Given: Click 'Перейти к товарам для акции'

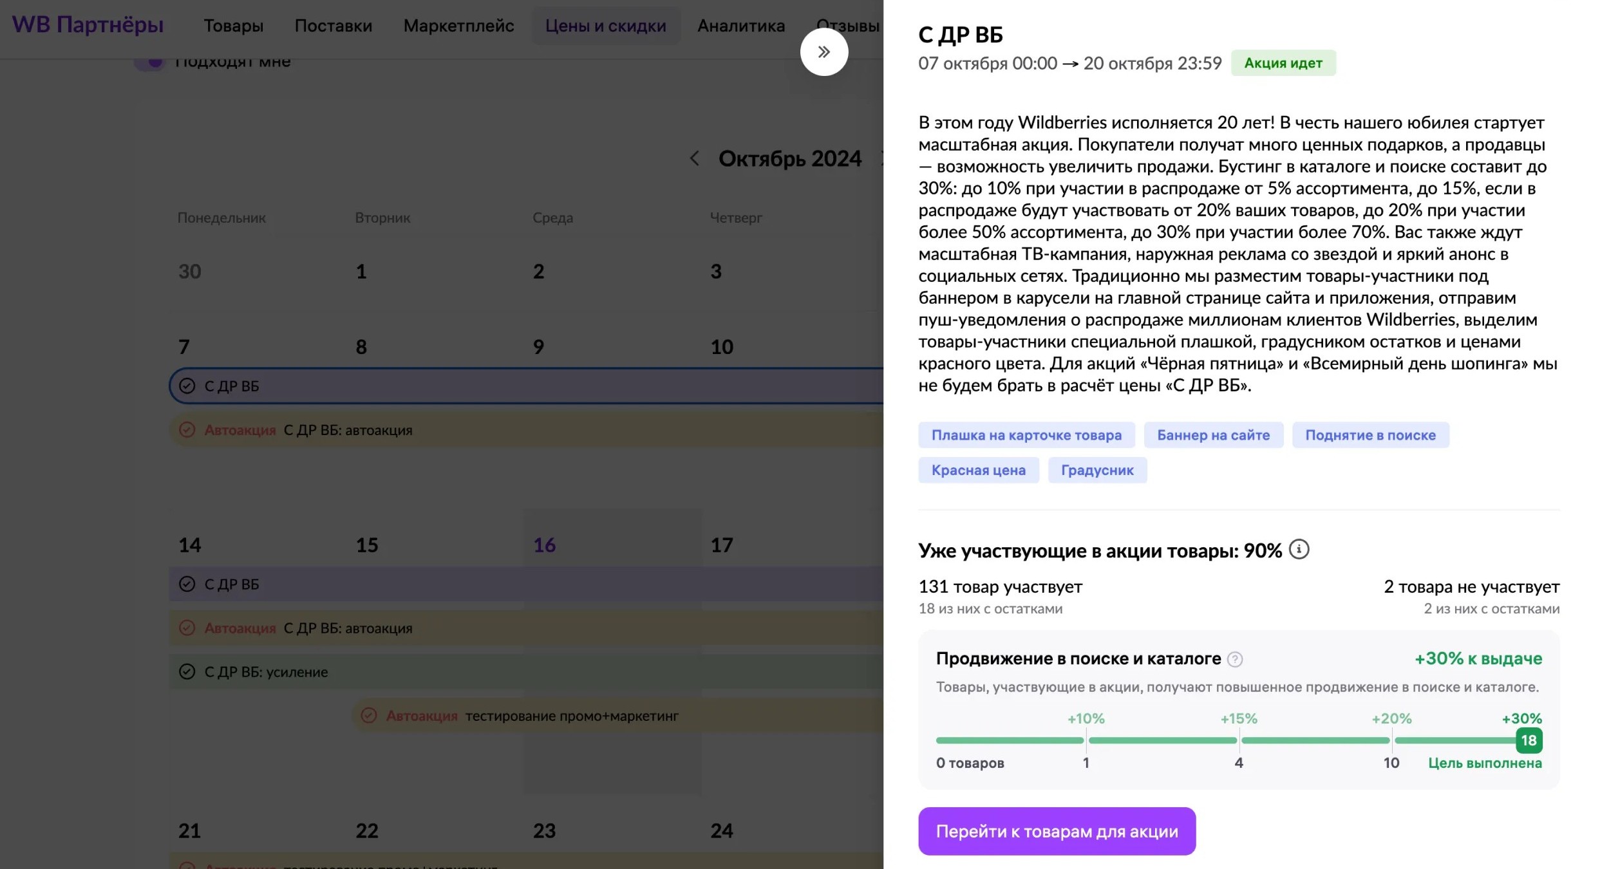Looking at the screenshot, I should pyautogui.click(x=1057, y=831).
